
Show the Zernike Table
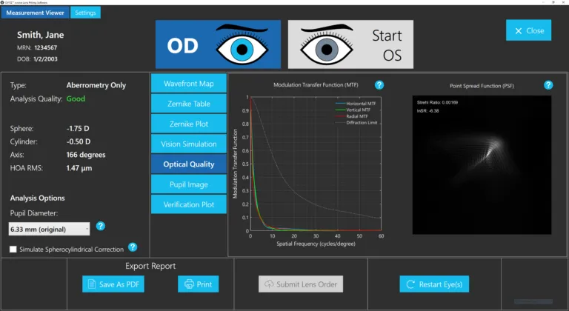click(188, 103)
